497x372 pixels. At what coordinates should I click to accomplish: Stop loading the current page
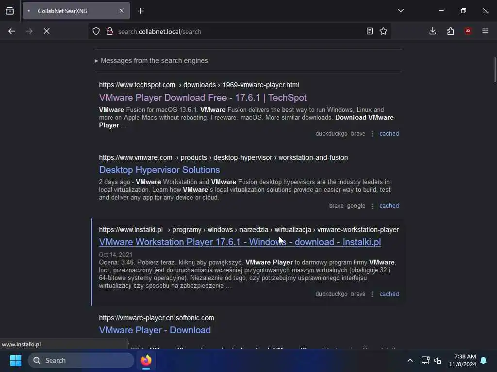pos(47,31)
